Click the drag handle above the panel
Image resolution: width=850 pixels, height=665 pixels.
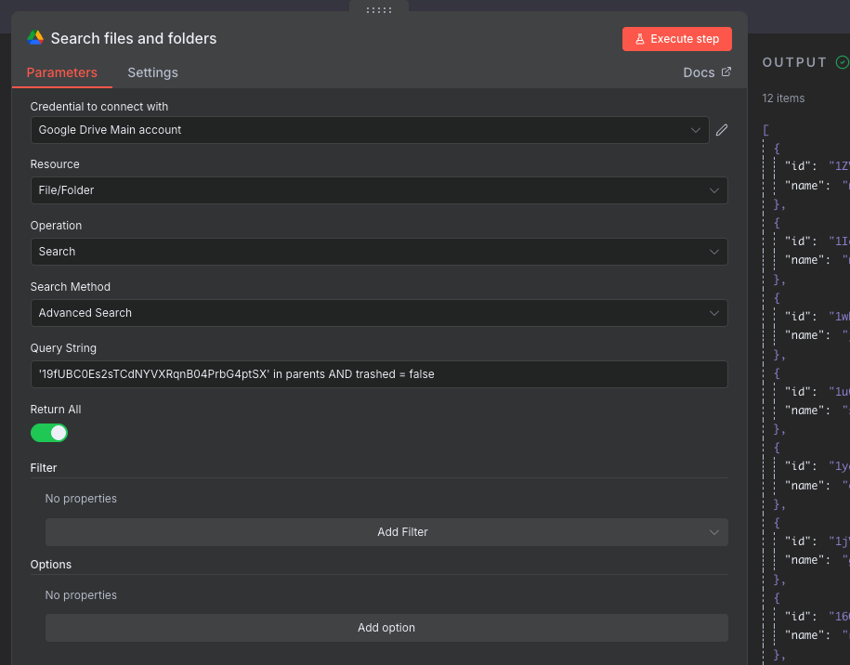click(x=379, y=9)
